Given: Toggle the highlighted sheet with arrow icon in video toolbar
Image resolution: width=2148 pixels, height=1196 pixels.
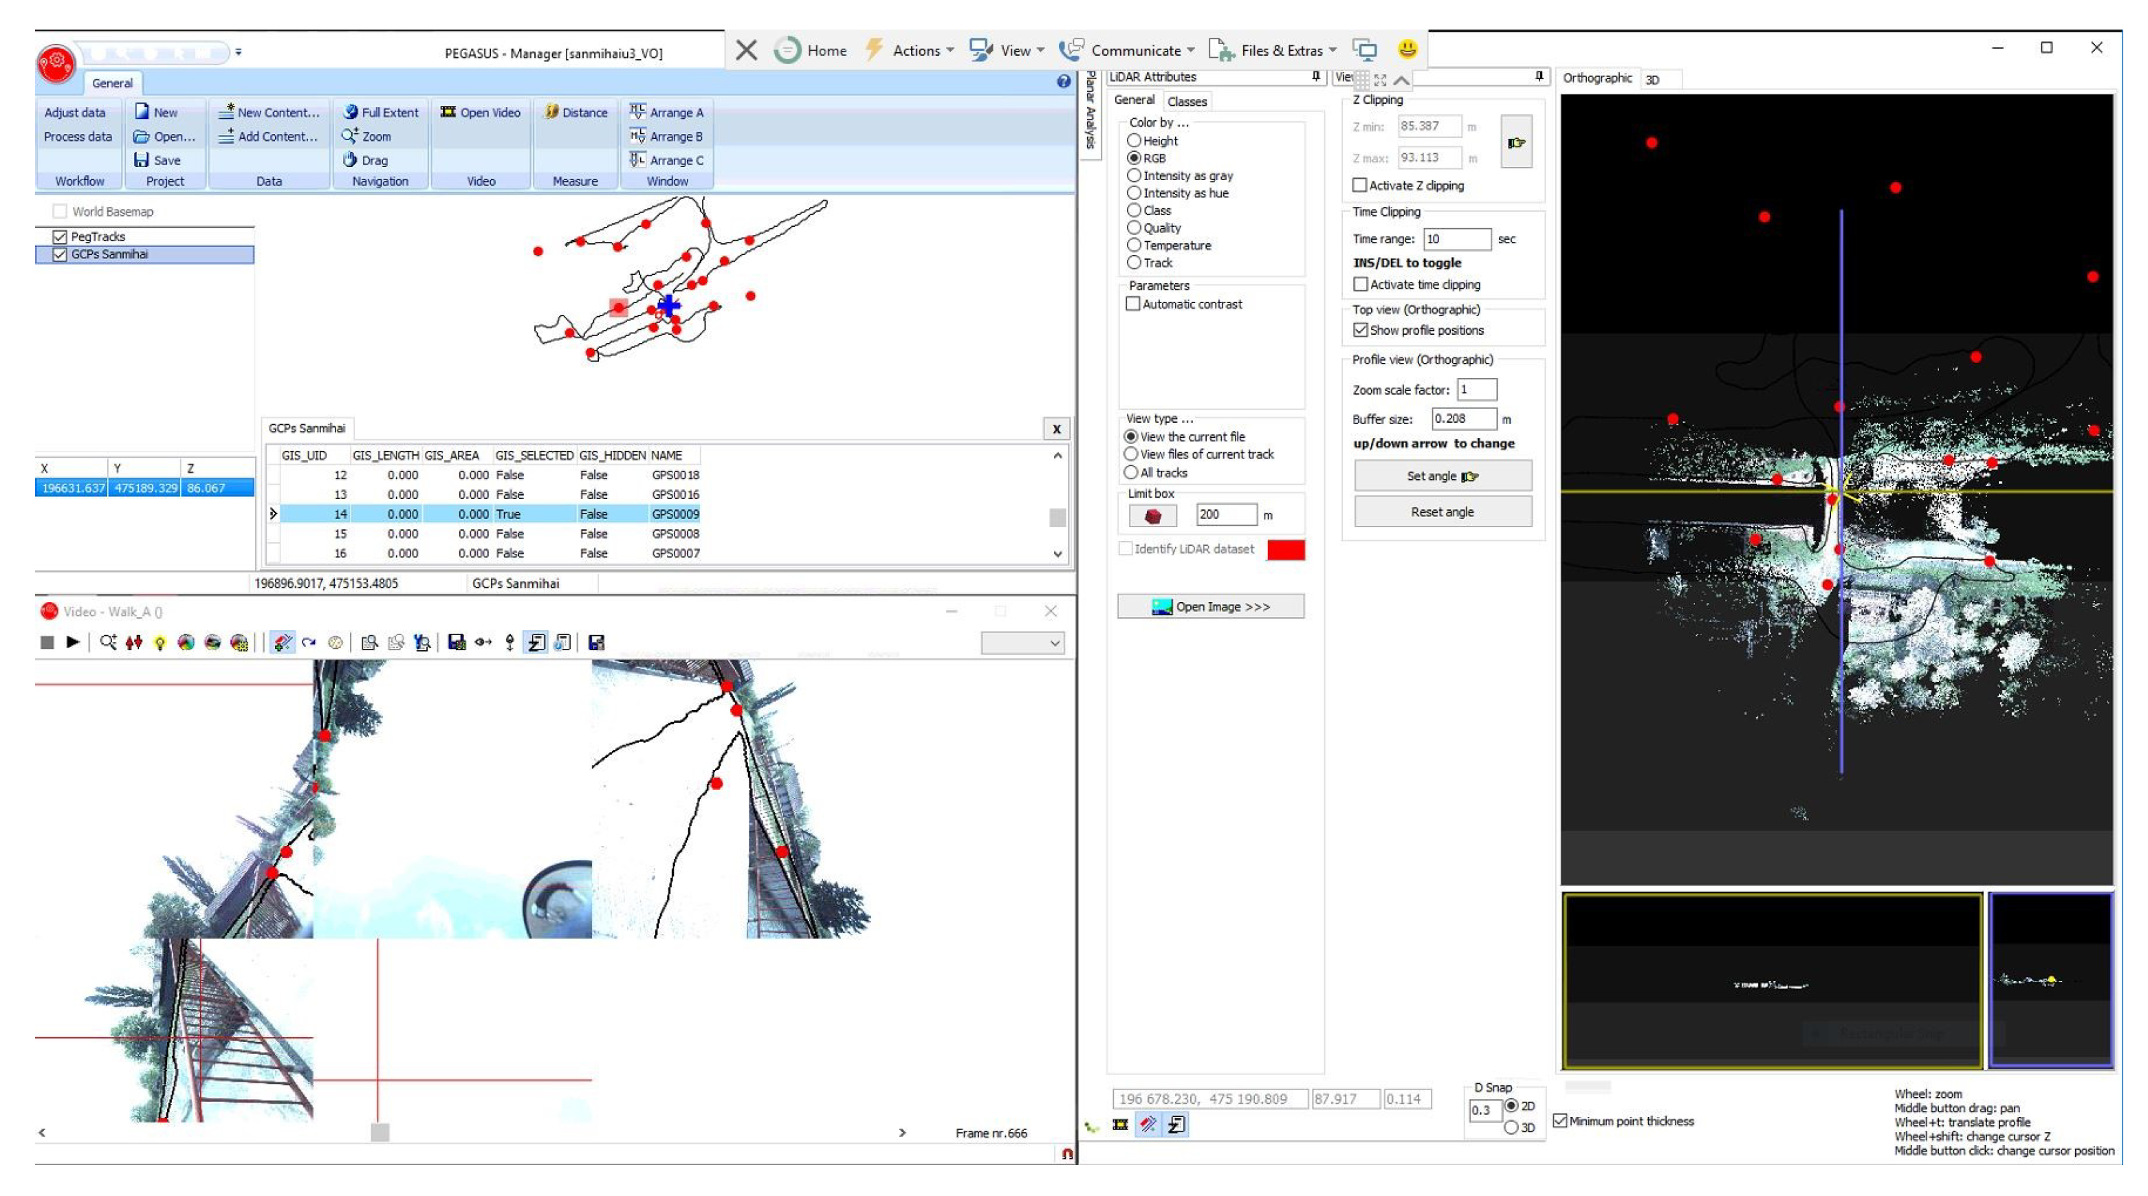Looking at the screenshot, I should coord(536,643).
